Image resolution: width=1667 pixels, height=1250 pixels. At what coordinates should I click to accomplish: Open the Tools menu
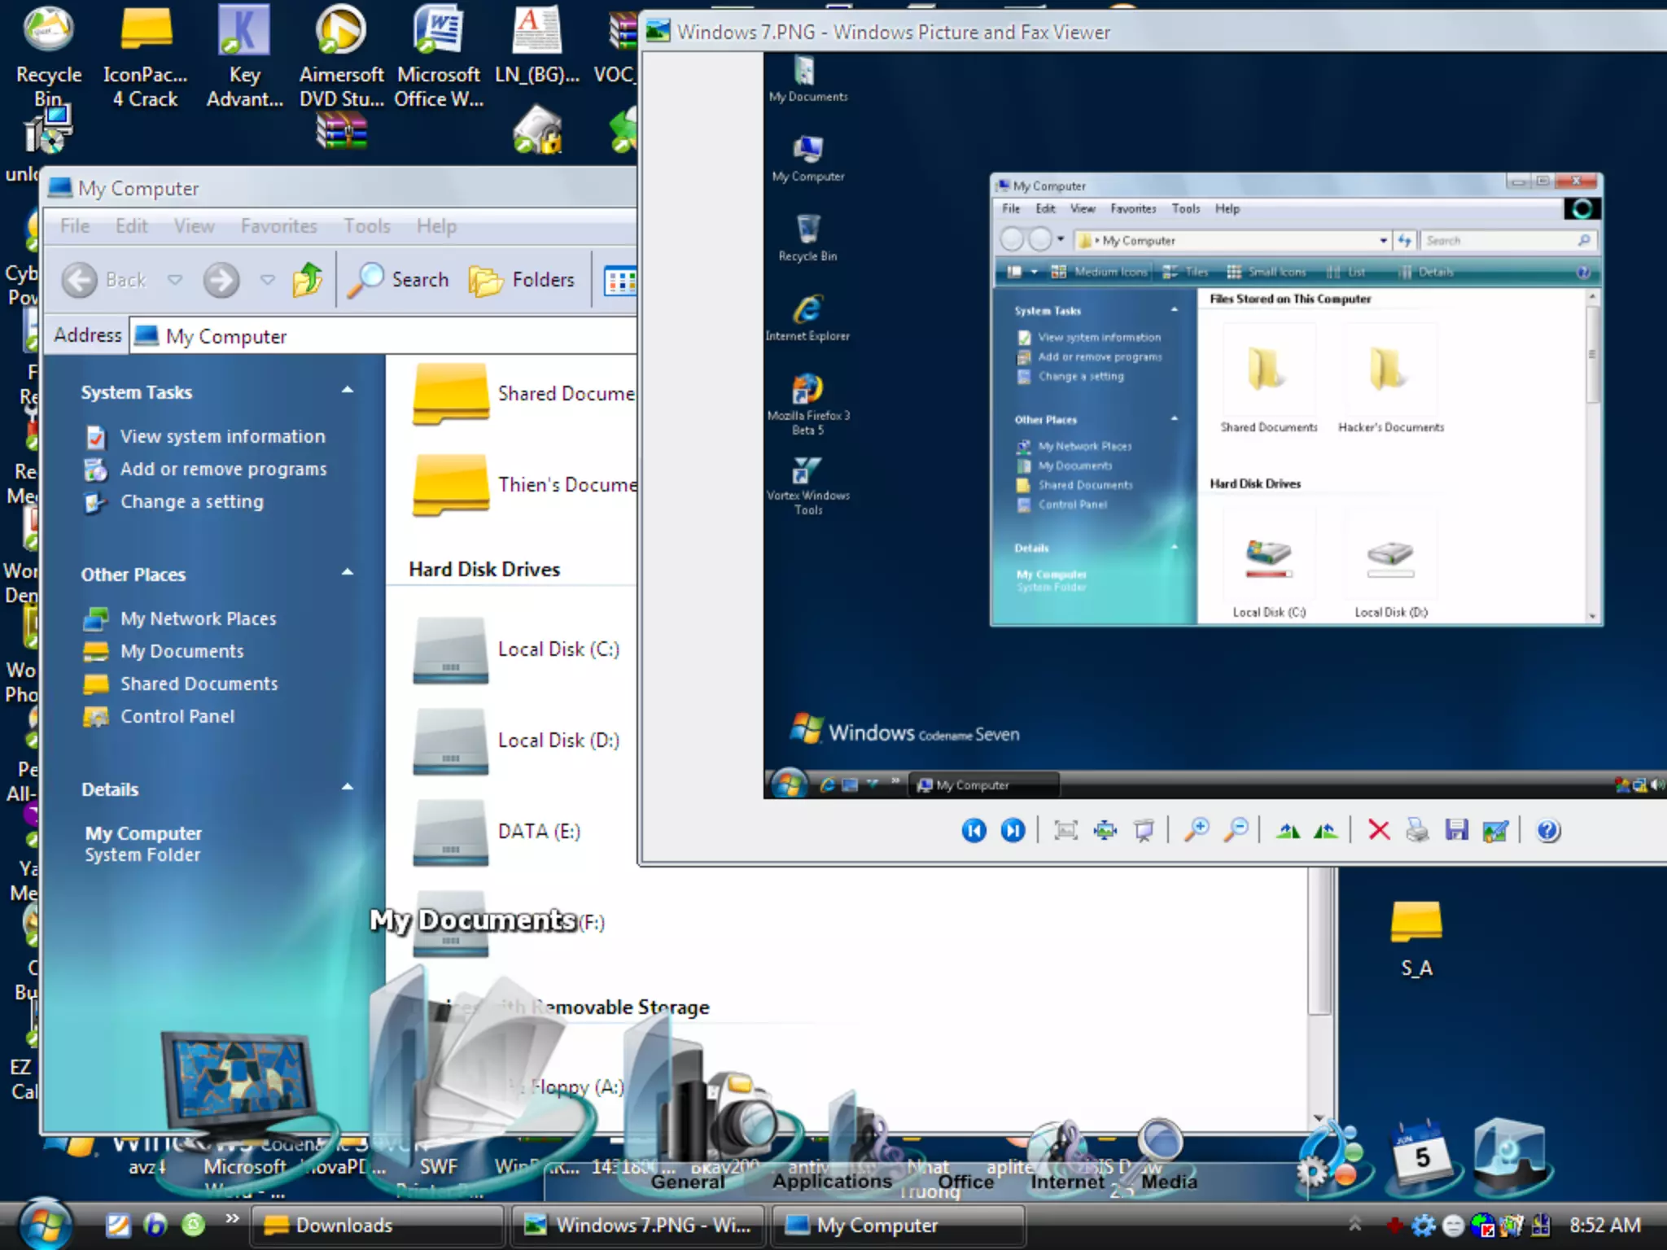(366, 226)
